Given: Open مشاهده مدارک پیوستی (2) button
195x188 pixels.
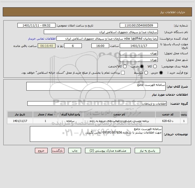Looking at the screenshot, I should 108,151.
